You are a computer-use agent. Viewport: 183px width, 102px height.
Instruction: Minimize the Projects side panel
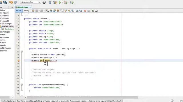pos(12,7)
